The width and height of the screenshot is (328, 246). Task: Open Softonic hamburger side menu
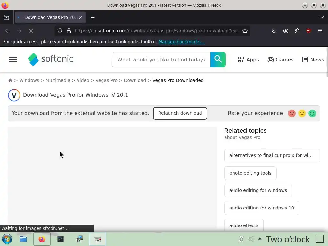[13, 60]
